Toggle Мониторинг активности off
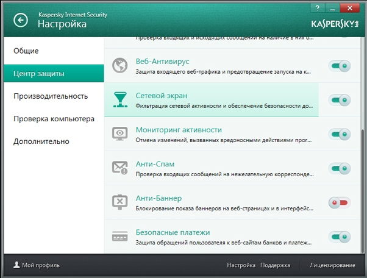The width and height of the screenshot is (367, 278). (340, 134)
